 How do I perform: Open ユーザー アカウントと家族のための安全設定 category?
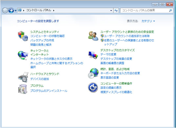(x=127, y=32)
